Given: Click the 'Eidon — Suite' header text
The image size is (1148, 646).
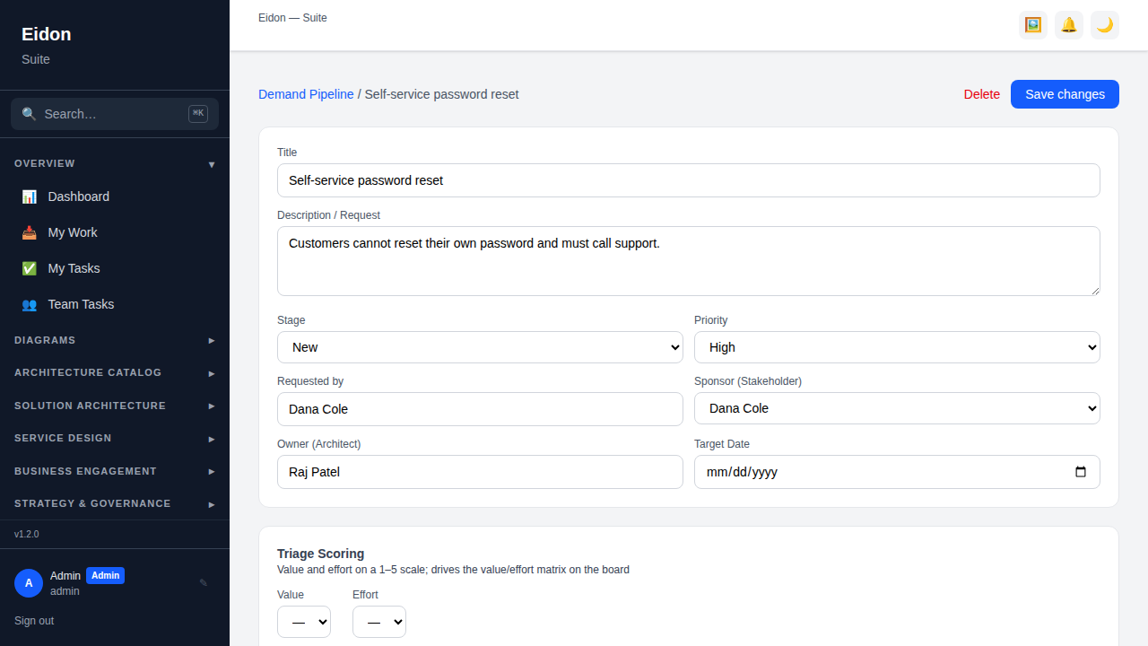Looking at the screenshot, I should 292,18.
